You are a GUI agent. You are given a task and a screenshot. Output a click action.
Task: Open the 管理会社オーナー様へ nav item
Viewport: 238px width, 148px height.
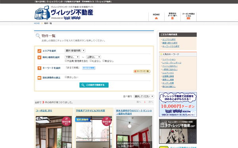[172, 16]
